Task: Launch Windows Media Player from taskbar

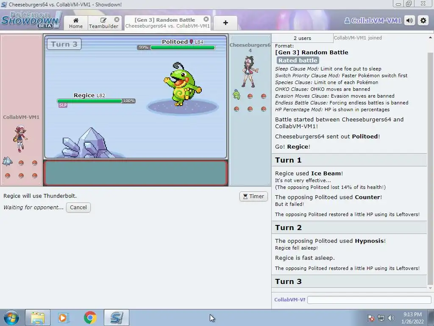Action: pos(63,318)
